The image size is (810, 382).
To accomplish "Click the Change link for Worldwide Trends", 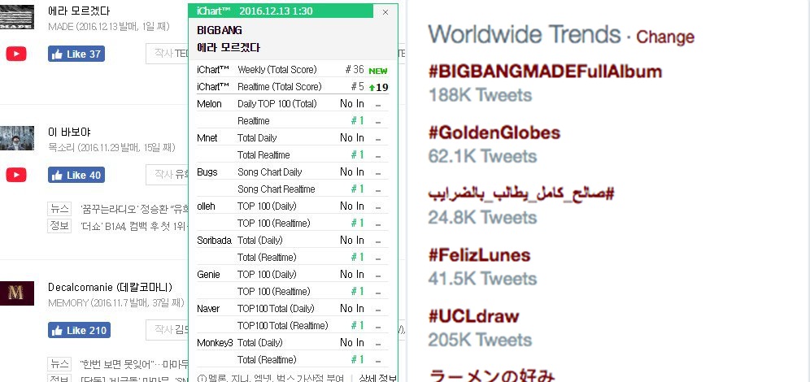I will (665, 37).
